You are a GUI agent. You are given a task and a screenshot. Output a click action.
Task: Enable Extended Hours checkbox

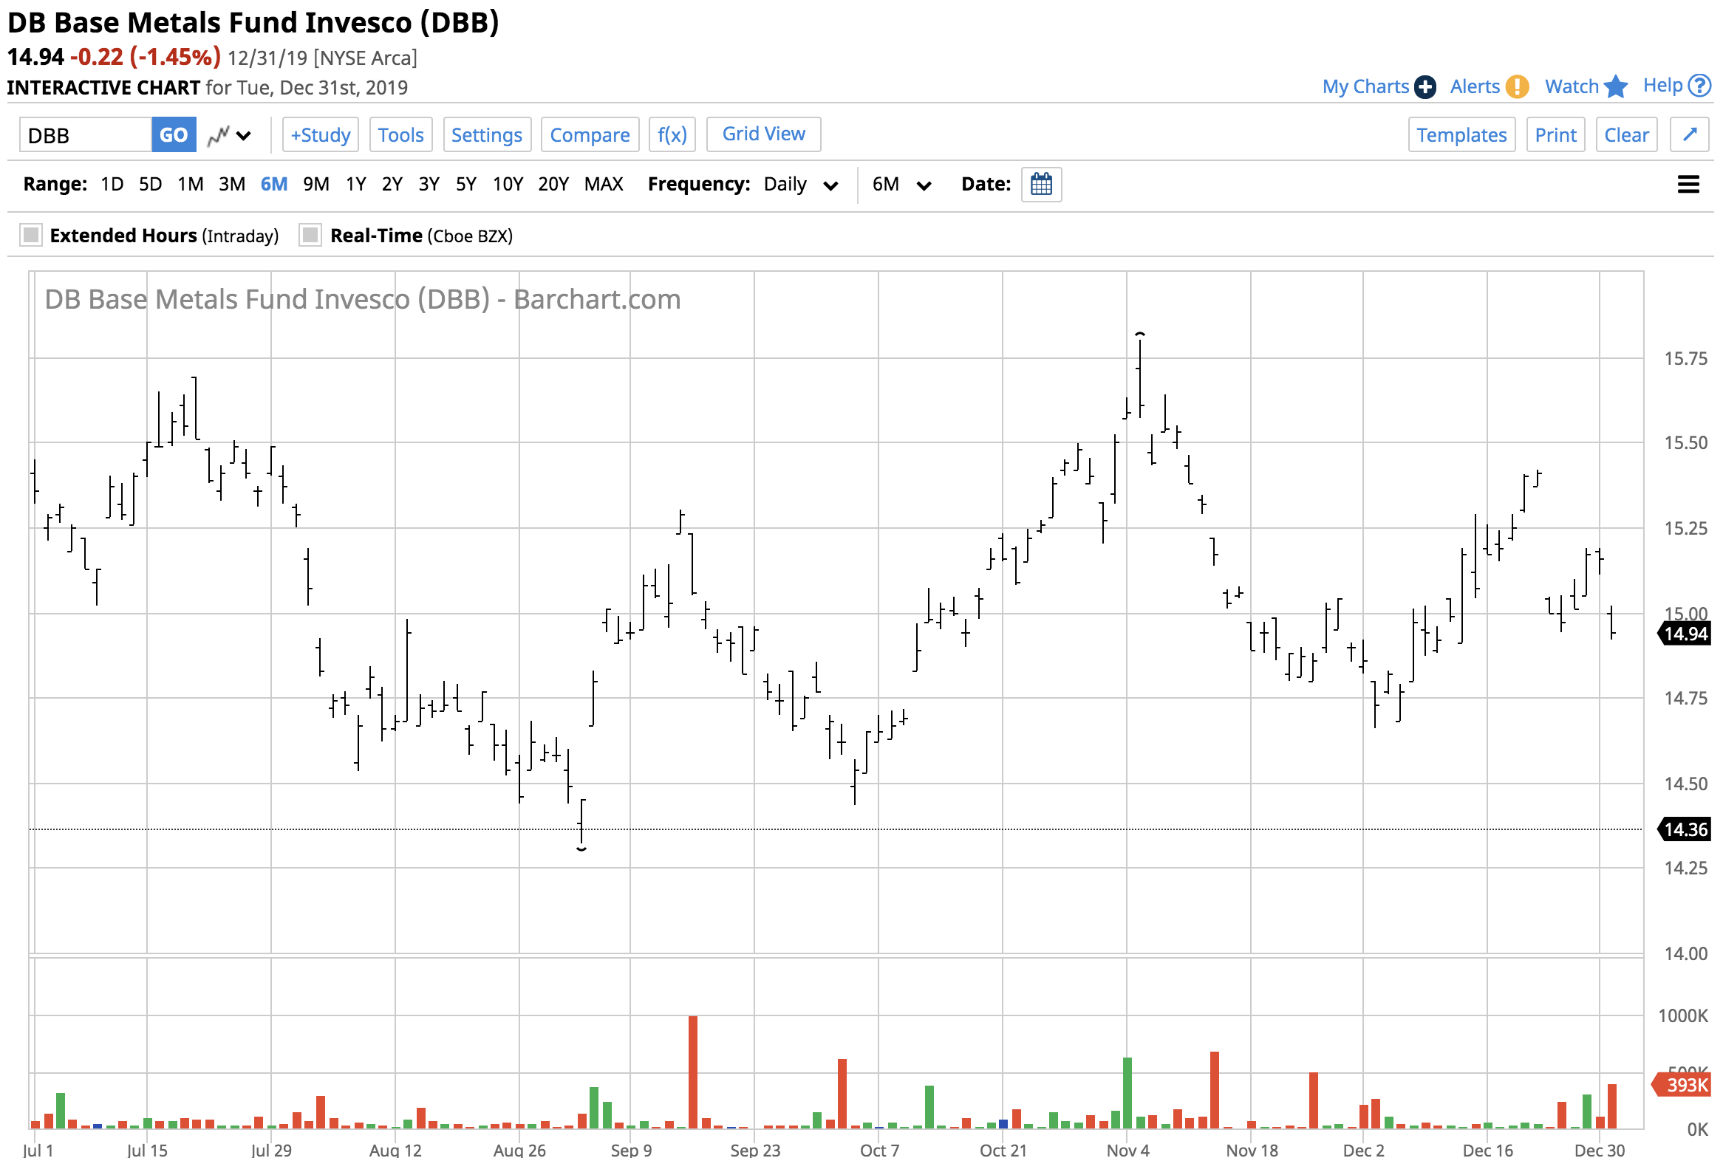coord(31,236)
